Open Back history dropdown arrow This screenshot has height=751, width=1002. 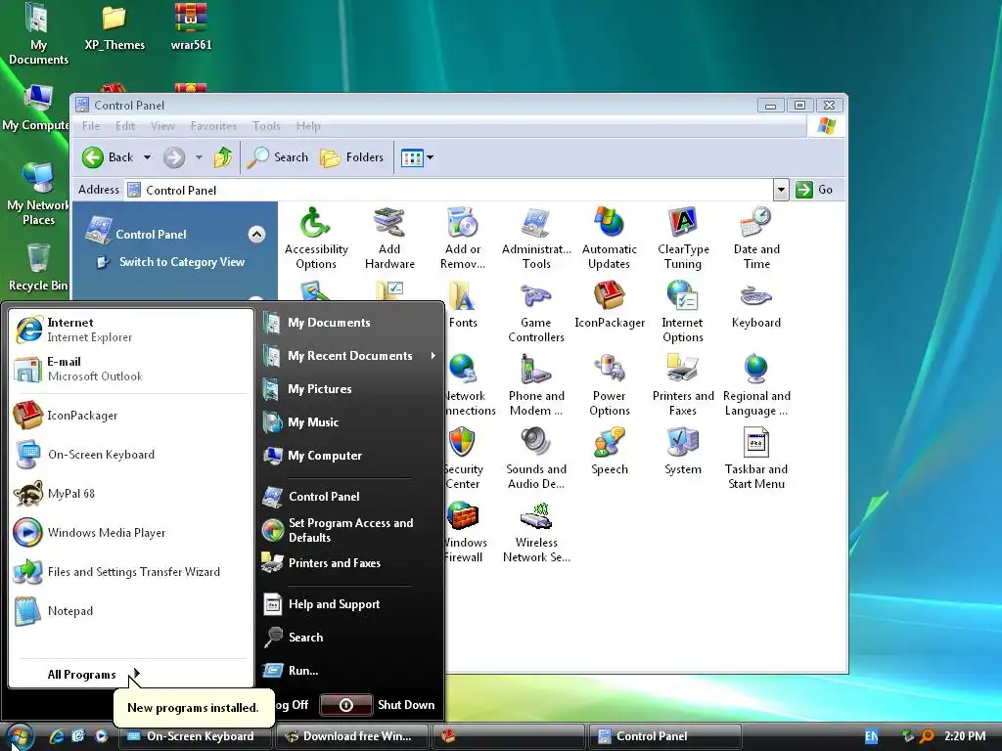point(147,157)
